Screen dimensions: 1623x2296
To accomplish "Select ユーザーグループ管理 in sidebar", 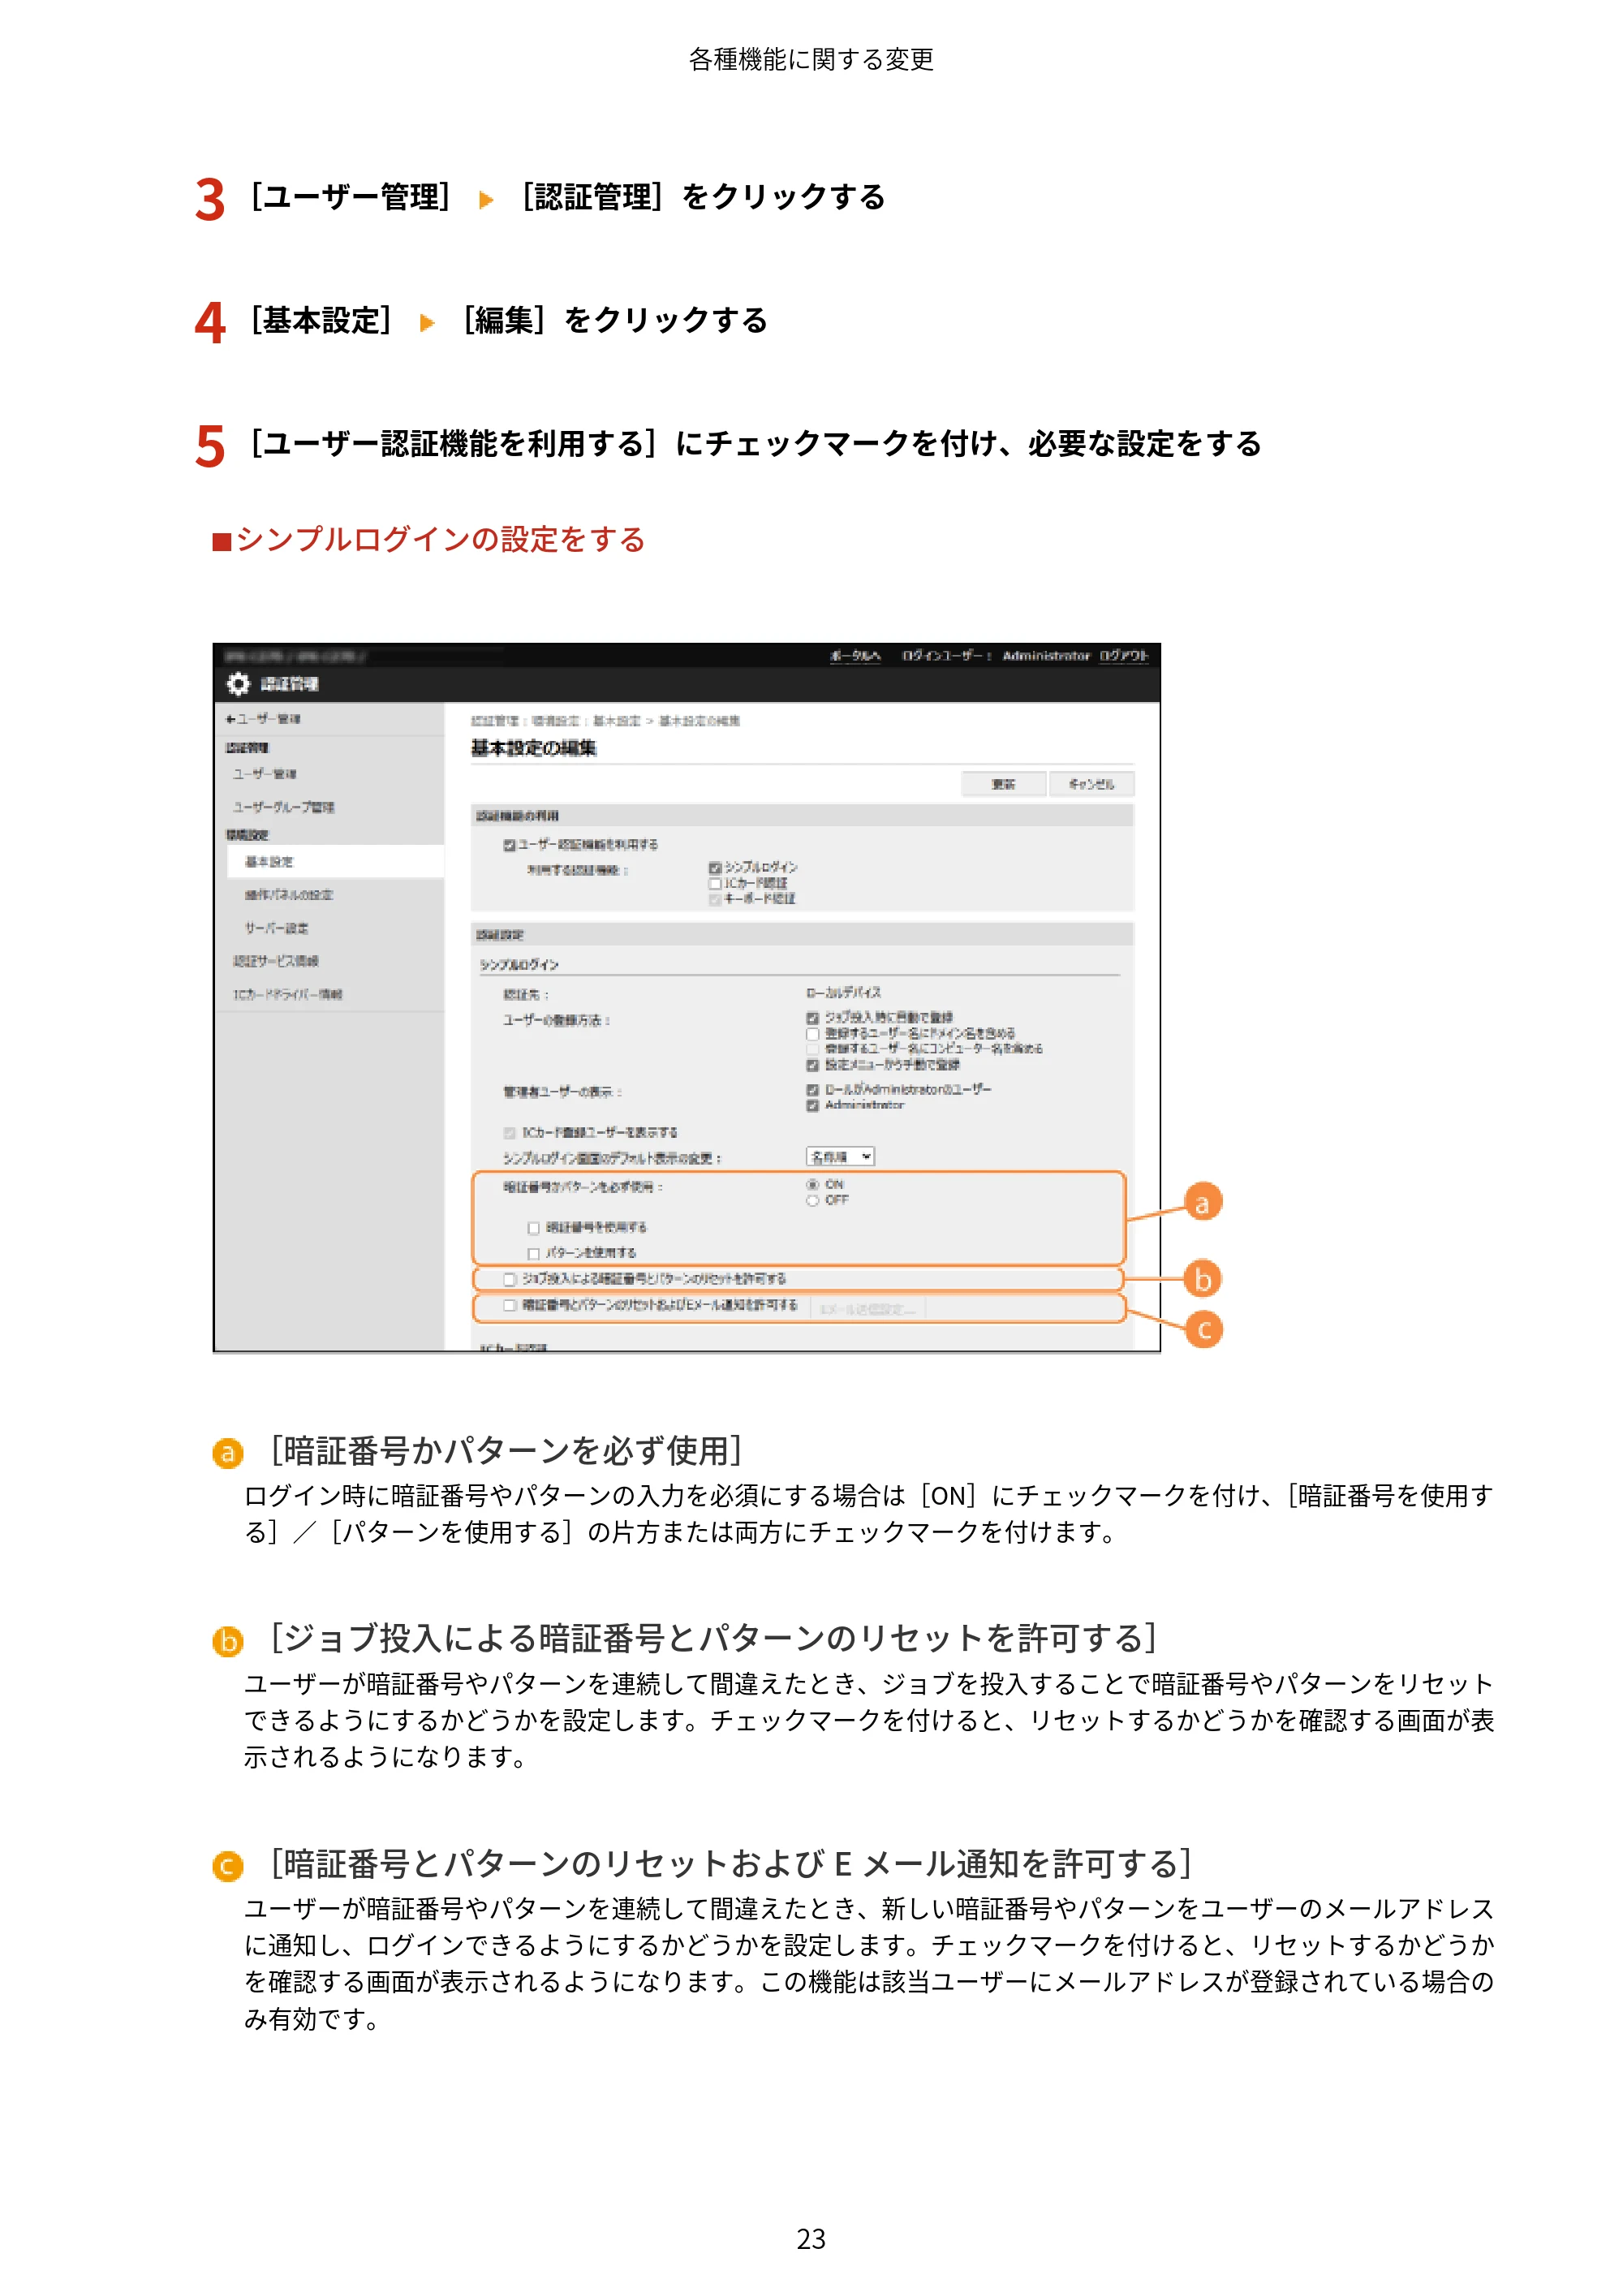I will 284,807.
